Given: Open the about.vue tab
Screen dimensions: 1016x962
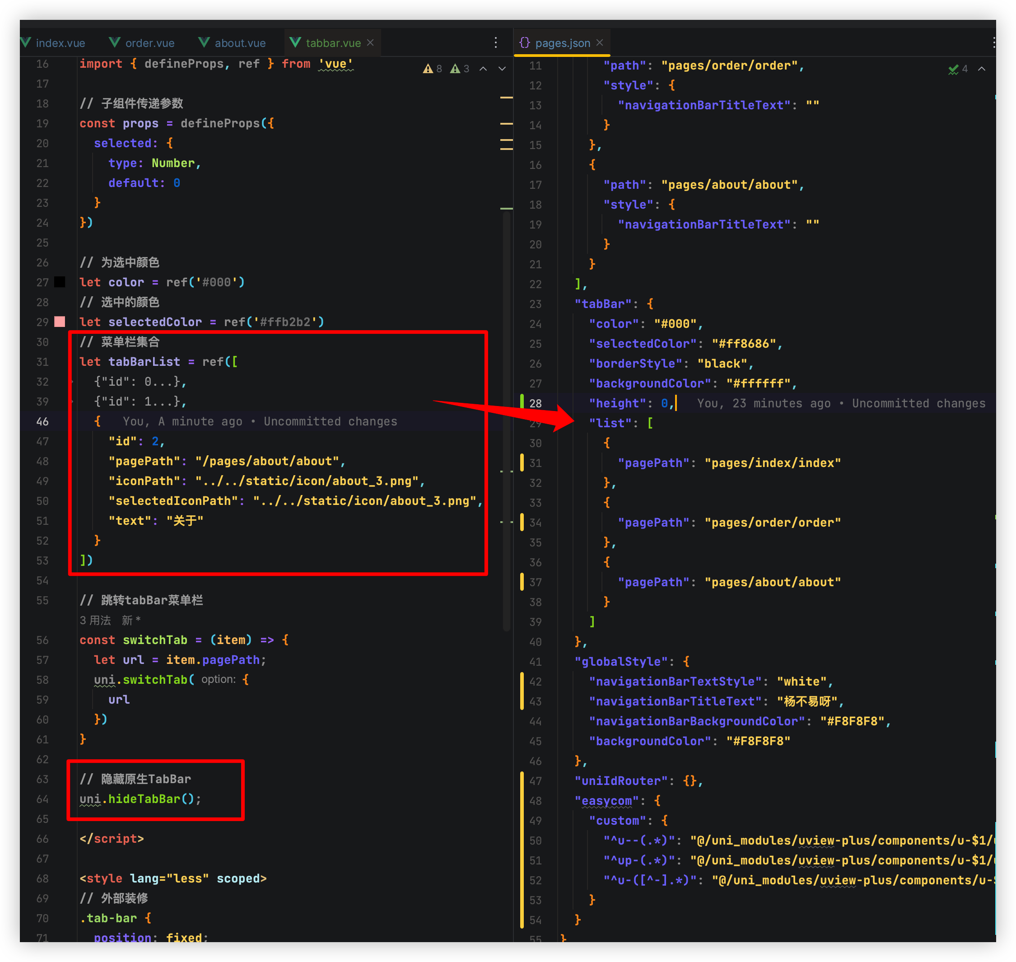Looking at the screenshot, I should point(239,43).
